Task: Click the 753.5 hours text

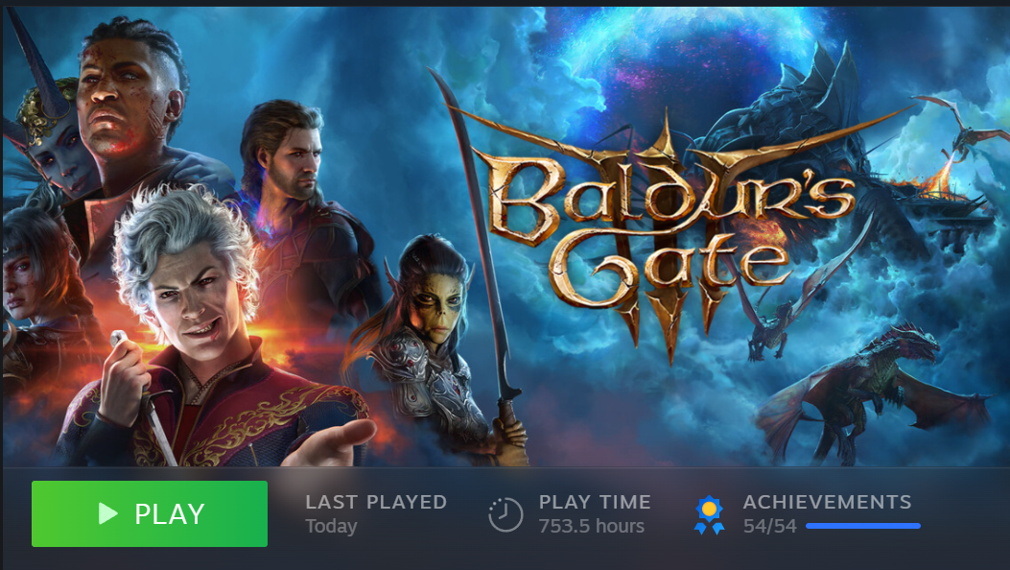Action: 591,526
